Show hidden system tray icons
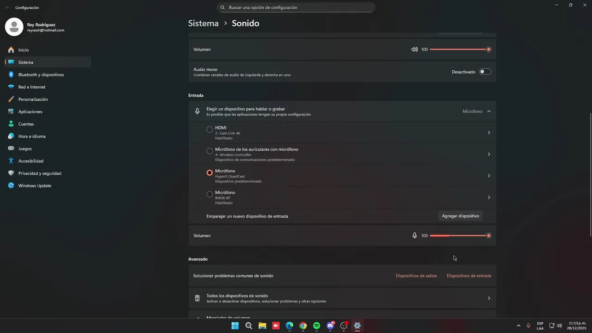This screenshot has width=592, height=333. click(518, 326)
